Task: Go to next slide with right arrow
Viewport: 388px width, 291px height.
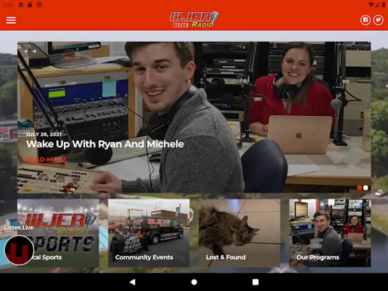Action: tap(34, 51)
